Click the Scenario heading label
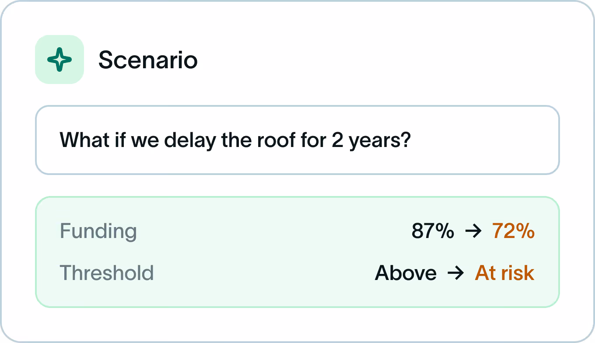595x343 pixels. point(148,60)
